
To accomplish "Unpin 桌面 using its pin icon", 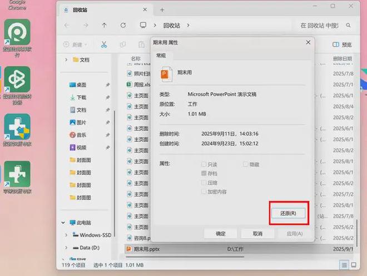I will click(107, 85).
